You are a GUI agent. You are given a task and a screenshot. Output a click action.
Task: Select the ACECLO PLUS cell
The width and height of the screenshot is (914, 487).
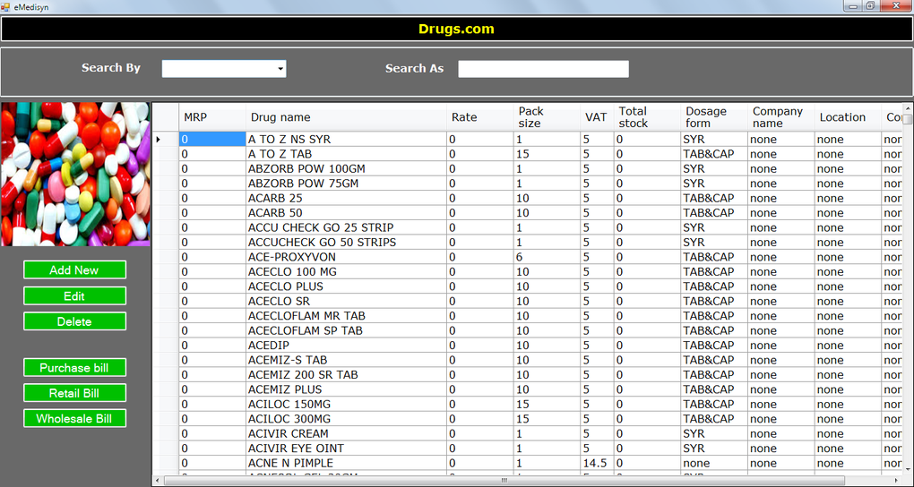click(x=346, y=286)
